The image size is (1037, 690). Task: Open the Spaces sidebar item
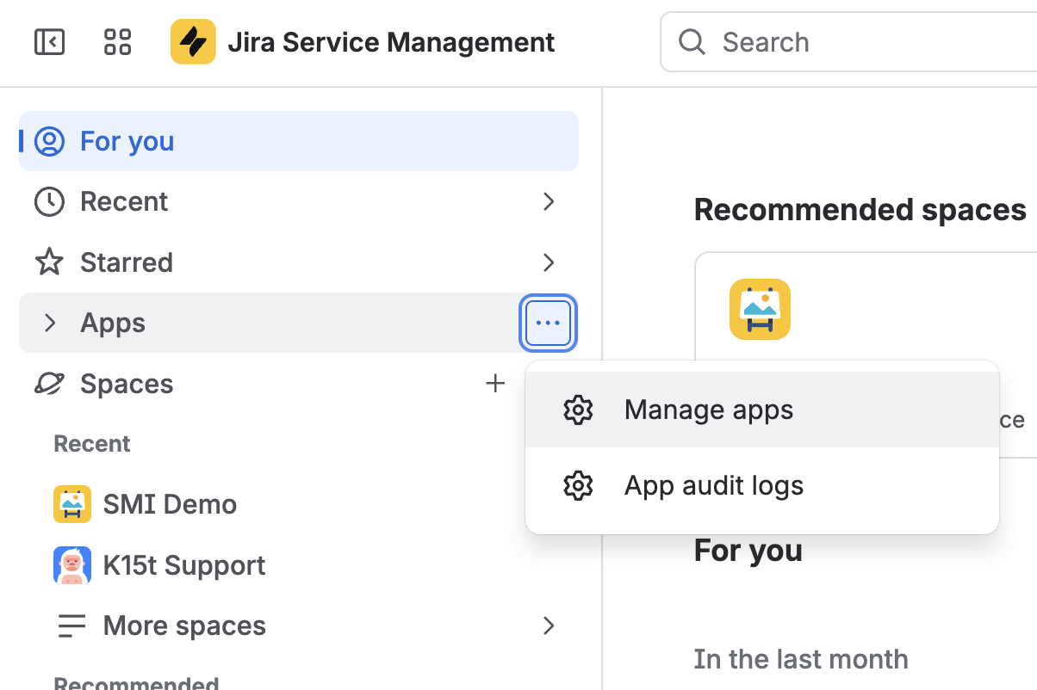tap(127, 384)
